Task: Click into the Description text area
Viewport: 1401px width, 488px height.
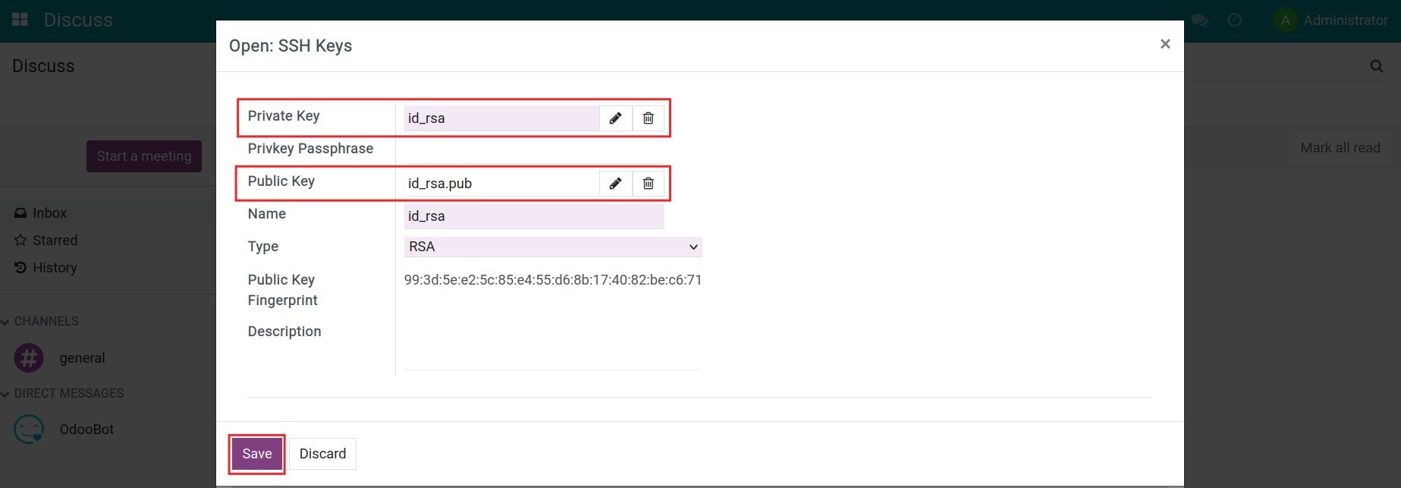Action: tap(553, 346)
